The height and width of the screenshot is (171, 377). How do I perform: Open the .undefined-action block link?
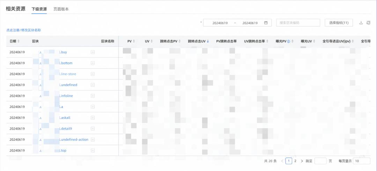coord(74,140)
